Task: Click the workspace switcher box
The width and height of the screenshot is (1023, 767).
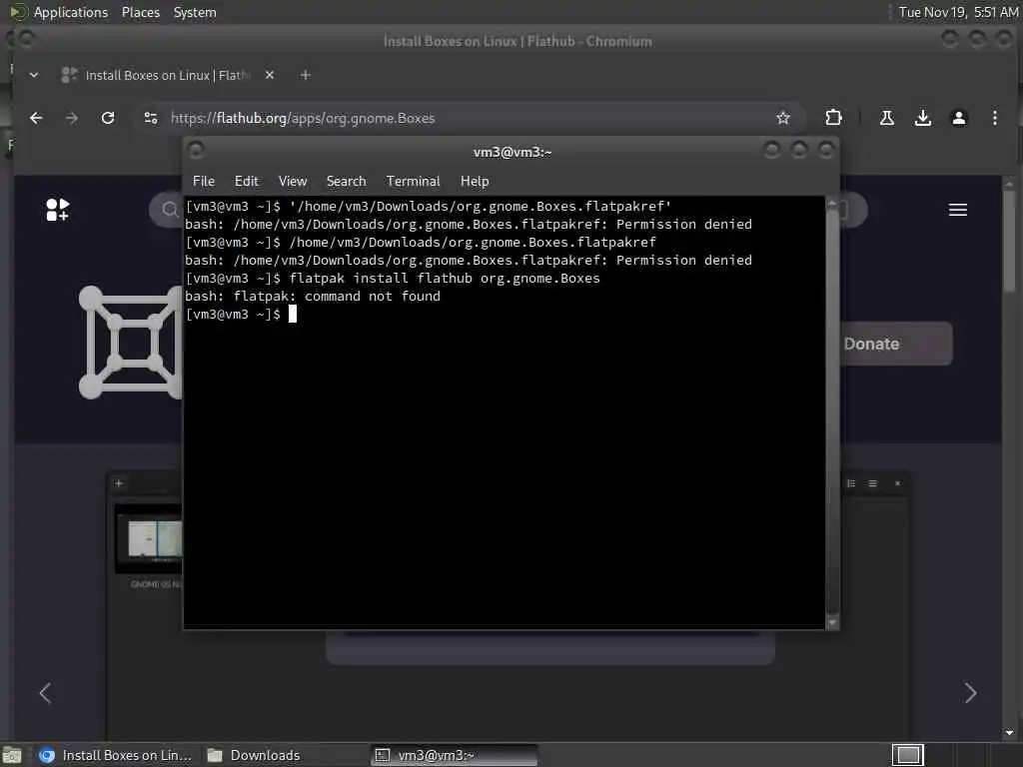Action: [907, 755]
